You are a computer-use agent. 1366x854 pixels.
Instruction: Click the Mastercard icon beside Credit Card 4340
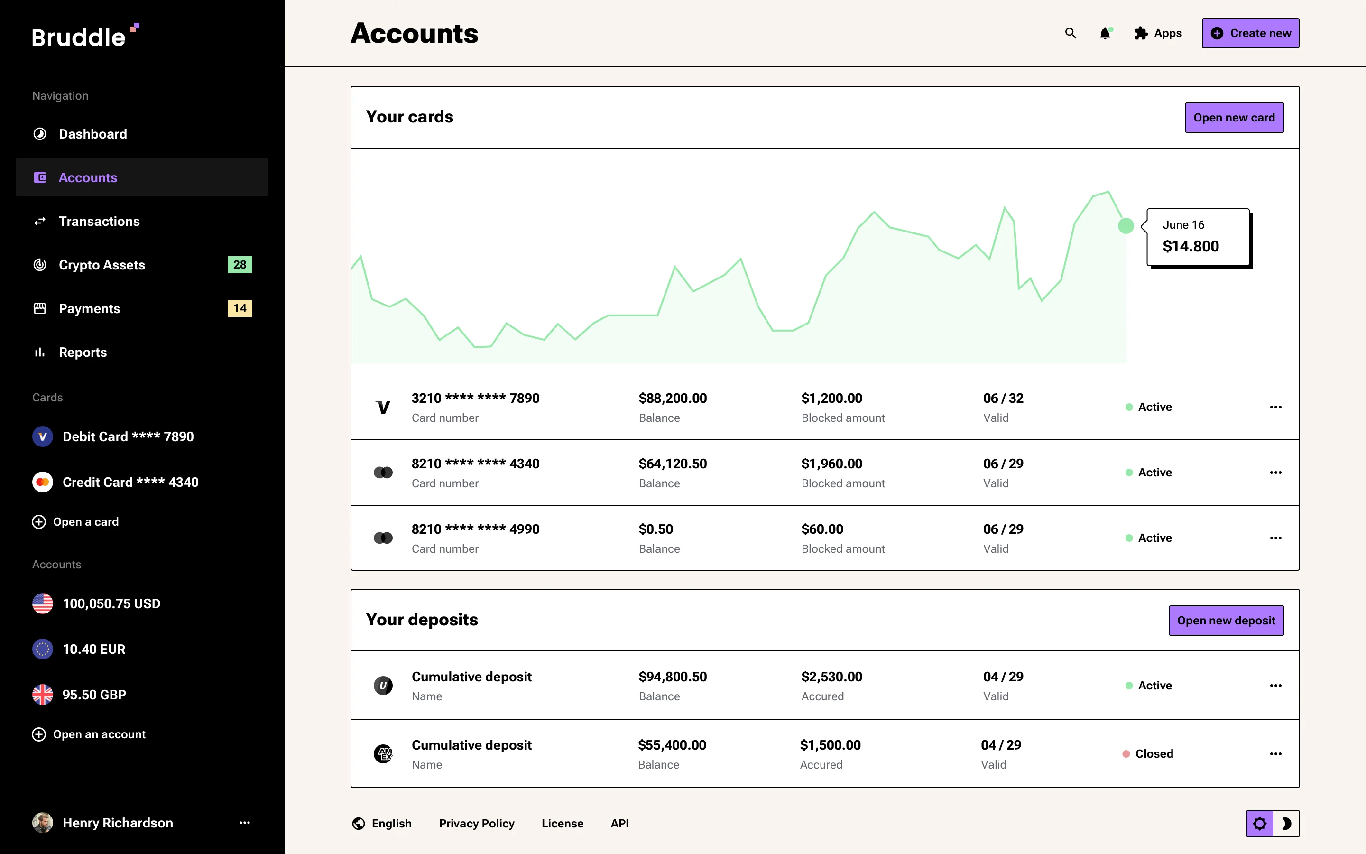[x=42, y=482]
